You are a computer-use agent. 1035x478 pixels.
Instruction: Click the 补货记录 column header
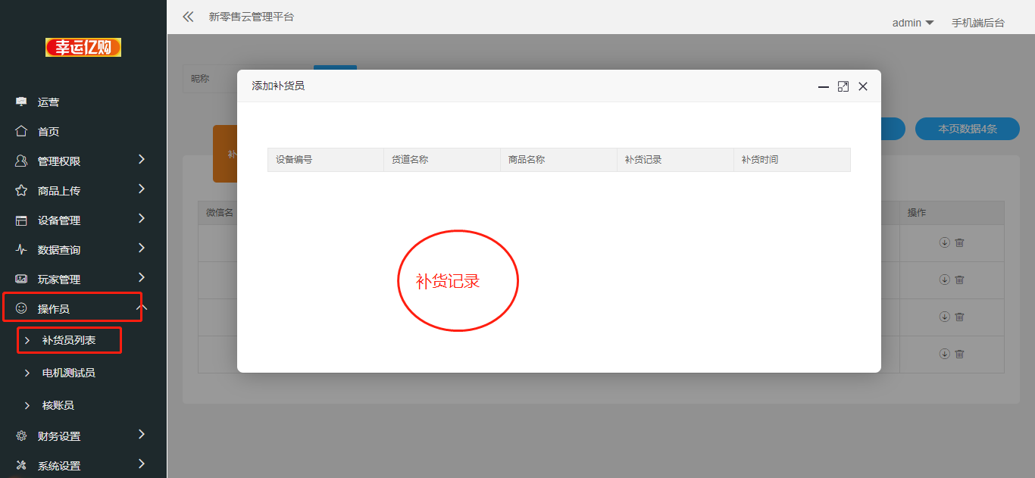[x=643, y=160]
